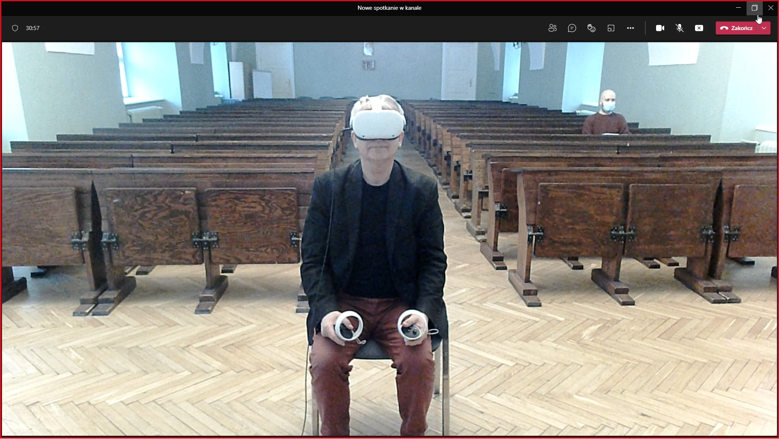Close the meeting window

[770, 8]
